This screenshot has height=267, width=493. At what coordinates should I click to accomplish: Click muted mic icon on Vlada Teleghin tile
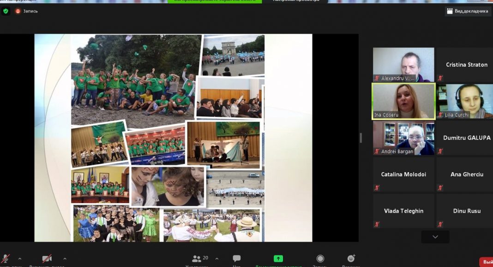pos(377,224)
